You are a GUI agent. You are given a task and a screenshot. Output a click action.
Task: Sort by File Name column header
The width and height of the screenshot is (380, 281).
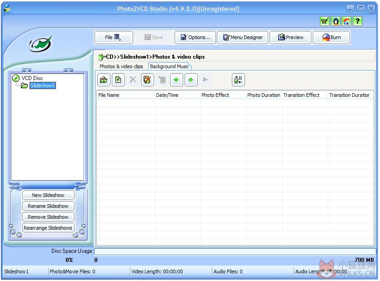pyautogui.click(x=125, y=95)
